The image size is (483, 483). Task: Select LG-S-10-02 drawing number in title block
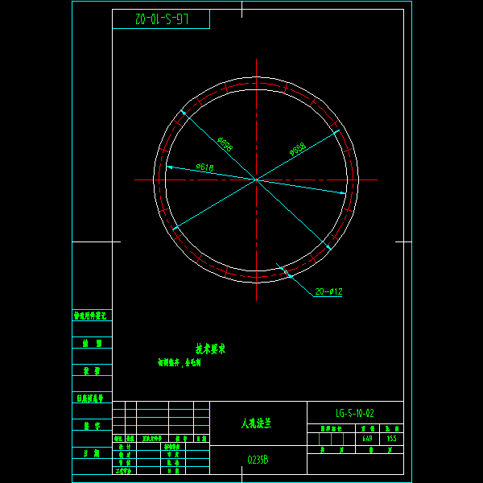(x=354, y=413)
